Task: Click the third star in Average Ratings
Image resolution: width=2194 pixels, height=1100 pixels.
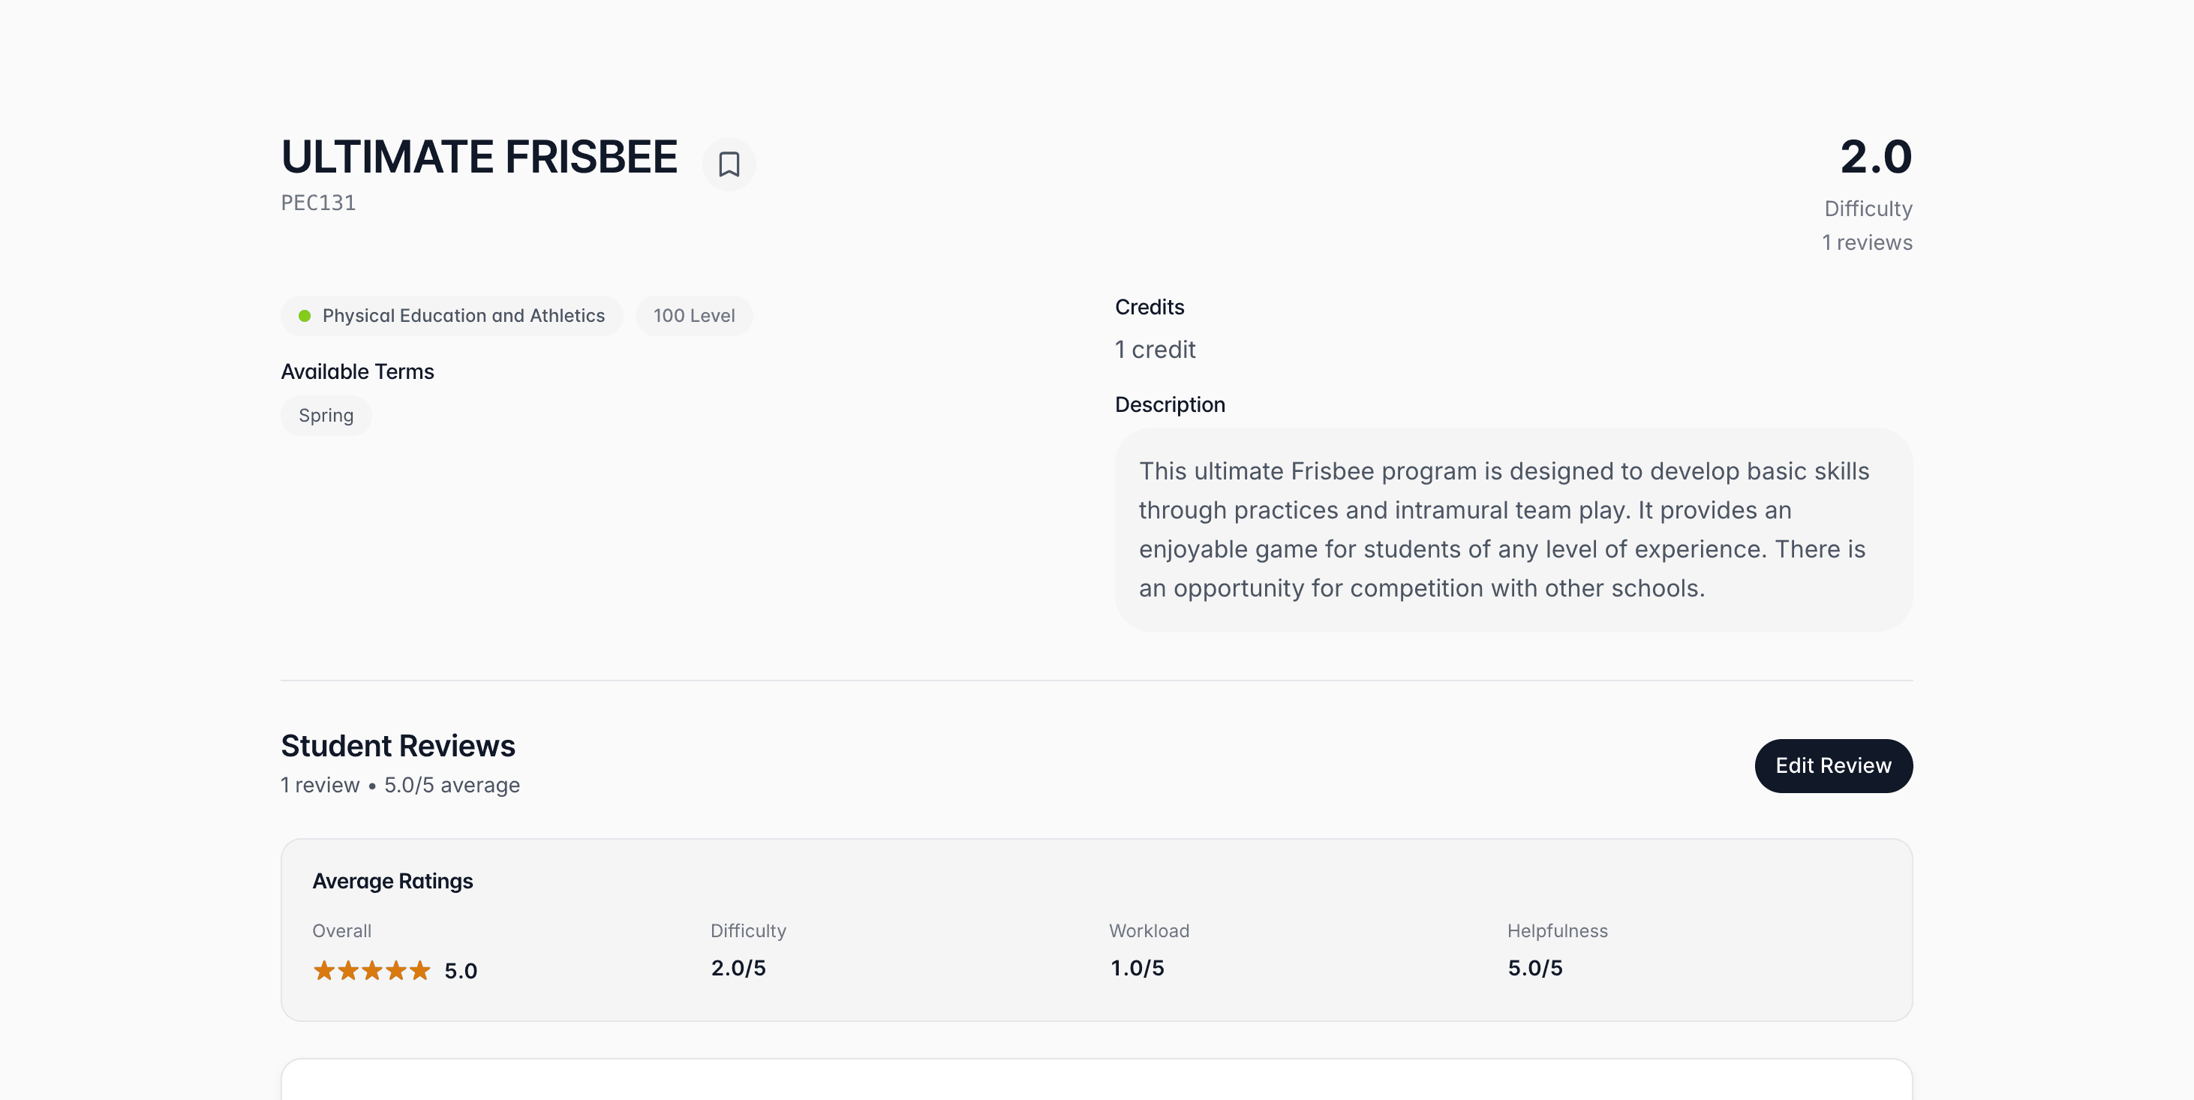Action: coord(372,969)
